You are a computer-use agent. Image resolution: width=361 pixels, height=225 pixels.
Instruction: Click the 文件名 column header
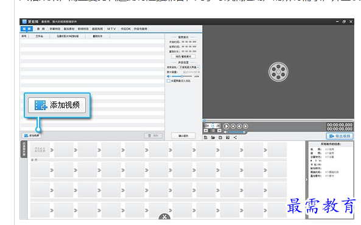(x=40, y=36)
